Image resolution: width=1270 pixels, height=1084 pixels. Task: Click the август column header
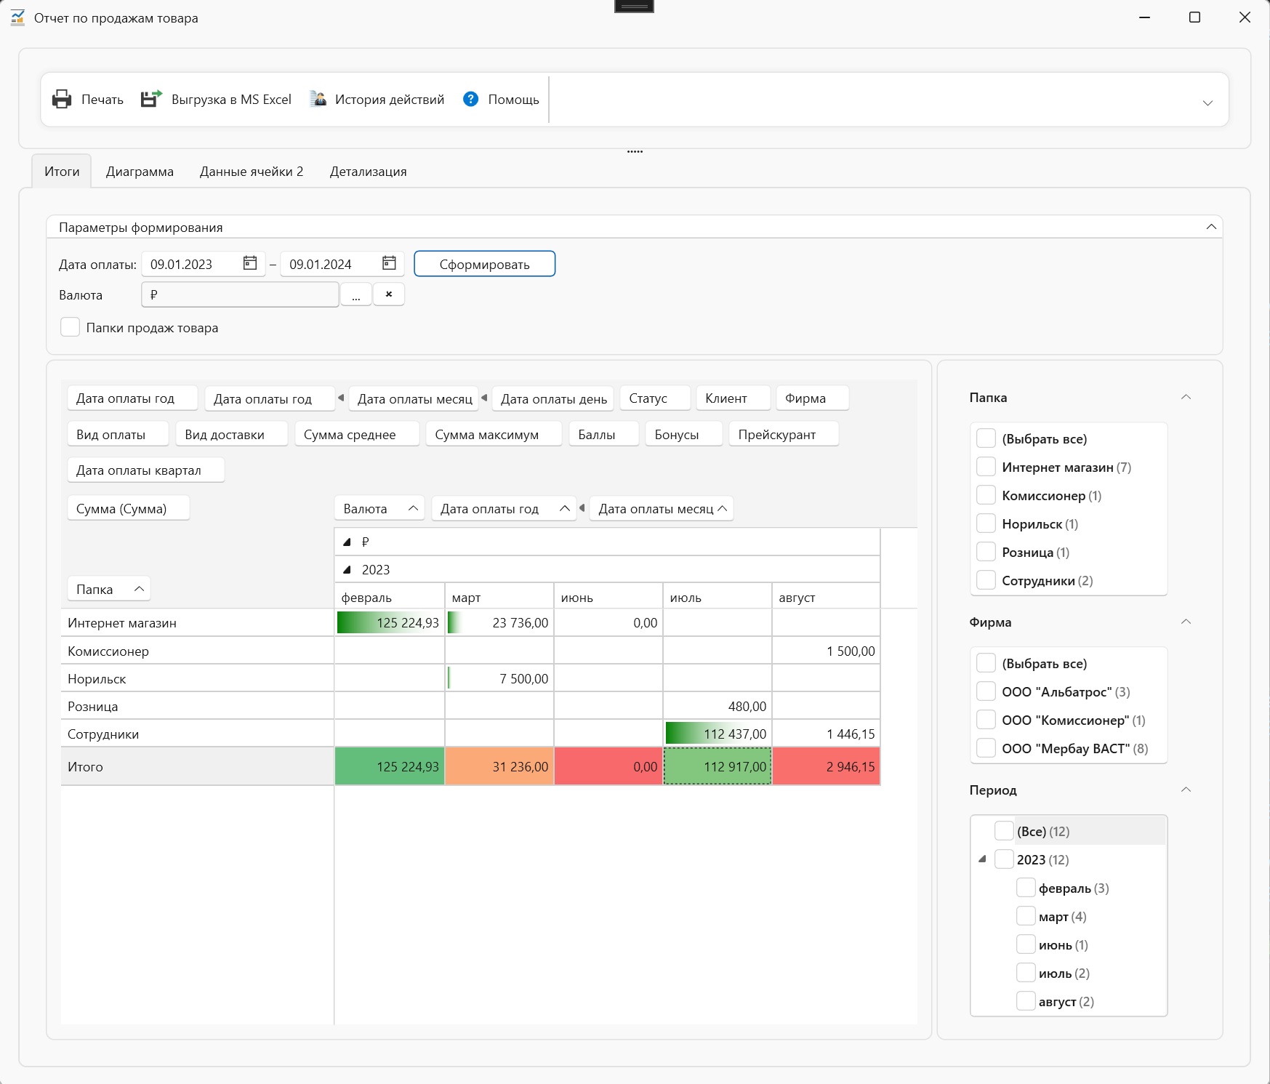(826, 597)
